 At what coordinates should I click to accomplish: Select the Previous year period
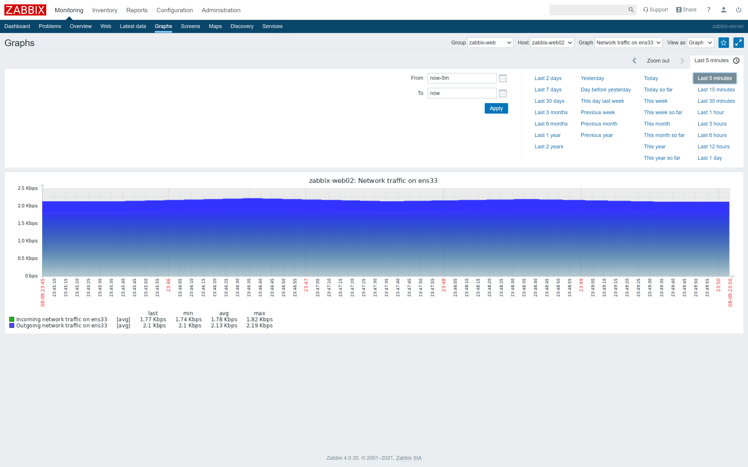[x=597, y=135]
